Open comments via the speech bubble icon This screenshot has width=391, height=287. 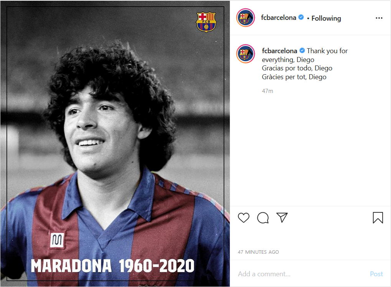click(x=263, y=218)
